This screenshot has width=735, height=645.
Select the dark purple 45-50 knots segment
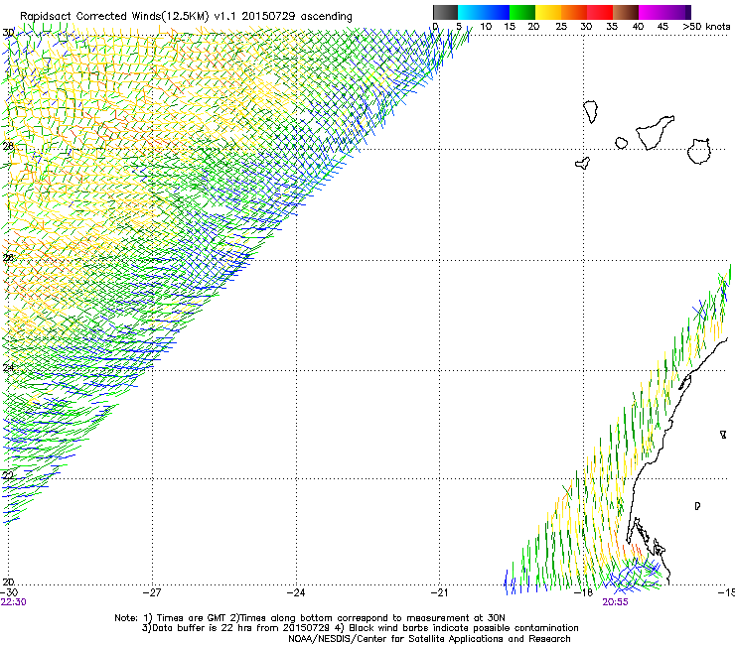(677, 12)
